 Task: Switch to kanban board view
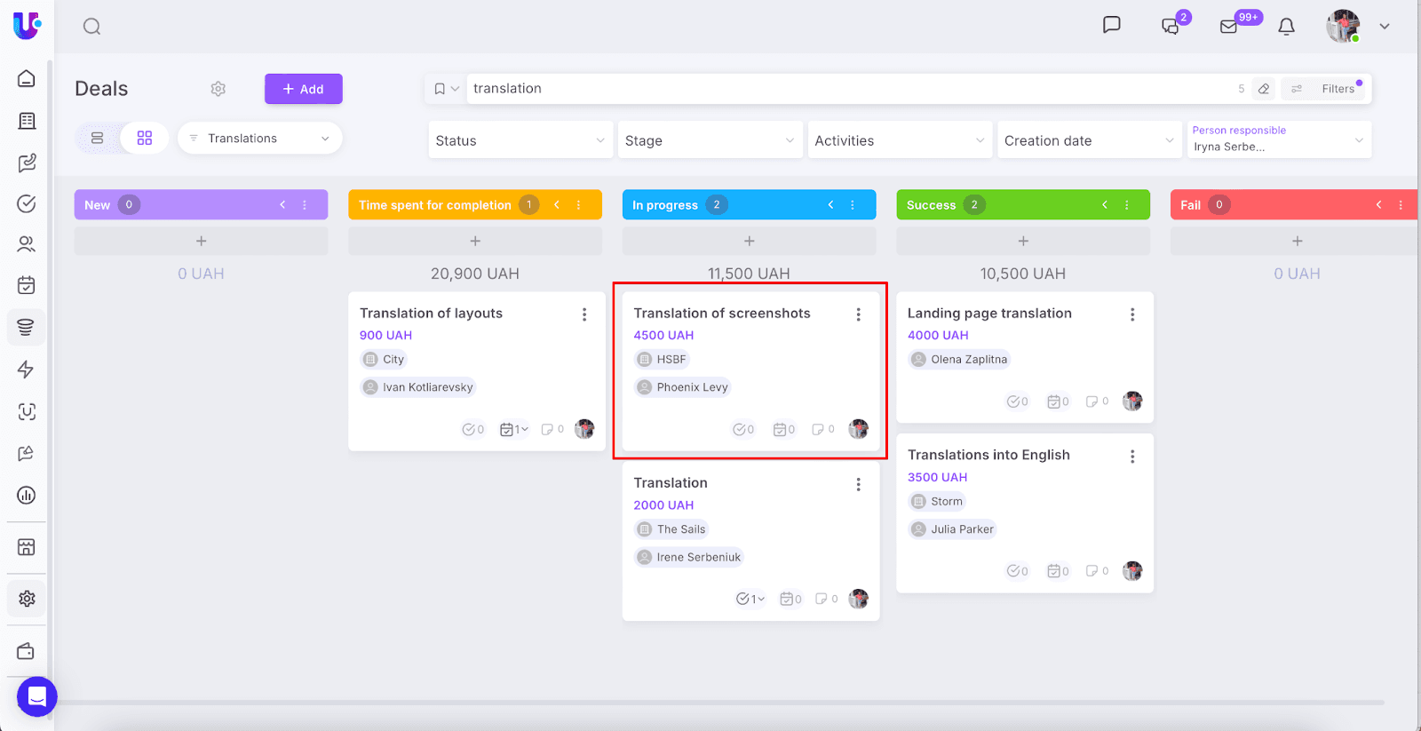tap(145, 139)
